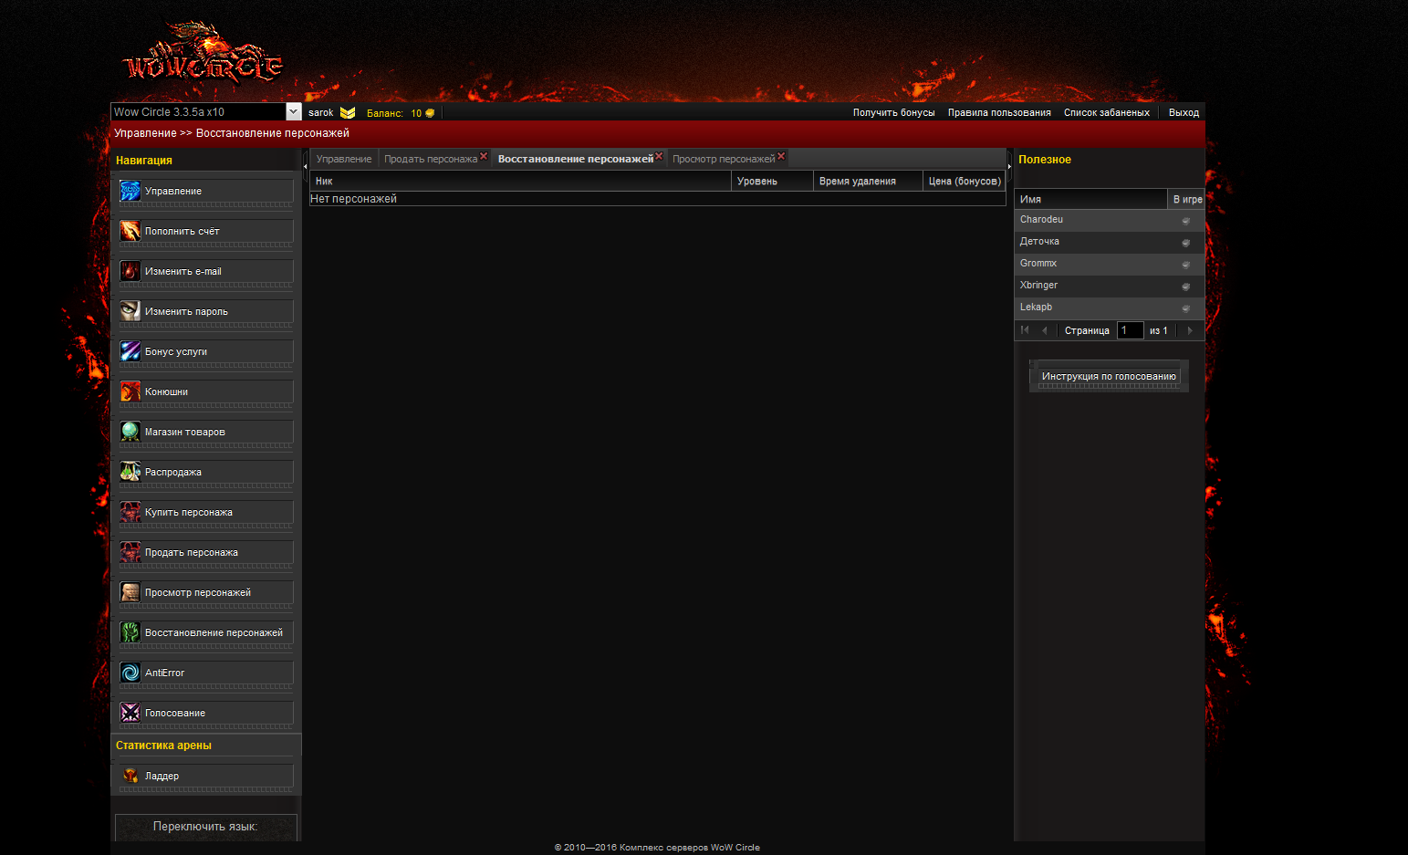Switch to the Просмотр персонажей tab
Screen dimensions: 1408x855
click(723, 159)
